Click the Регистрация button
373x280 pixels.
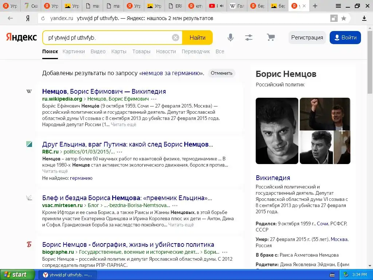[307, 38]
